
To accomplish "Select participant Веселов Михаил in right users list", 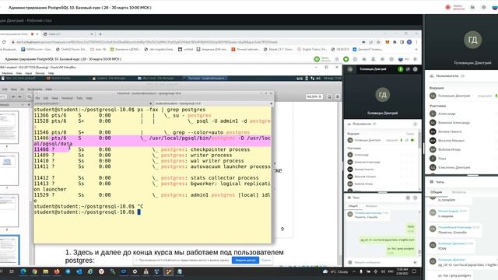I will coord(451,140).
